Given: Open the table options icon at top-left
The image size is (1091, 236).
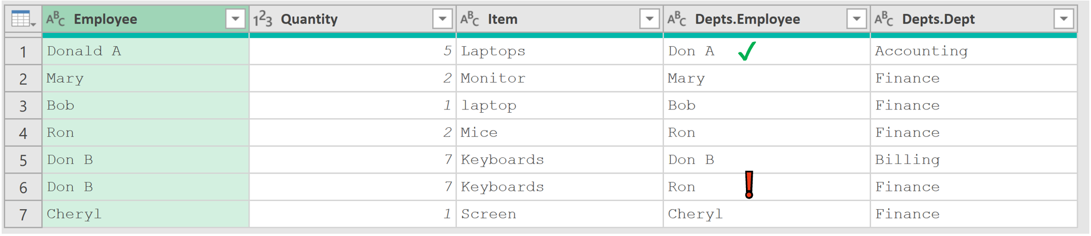Looking at the screenshot, I should coord(23,19).
